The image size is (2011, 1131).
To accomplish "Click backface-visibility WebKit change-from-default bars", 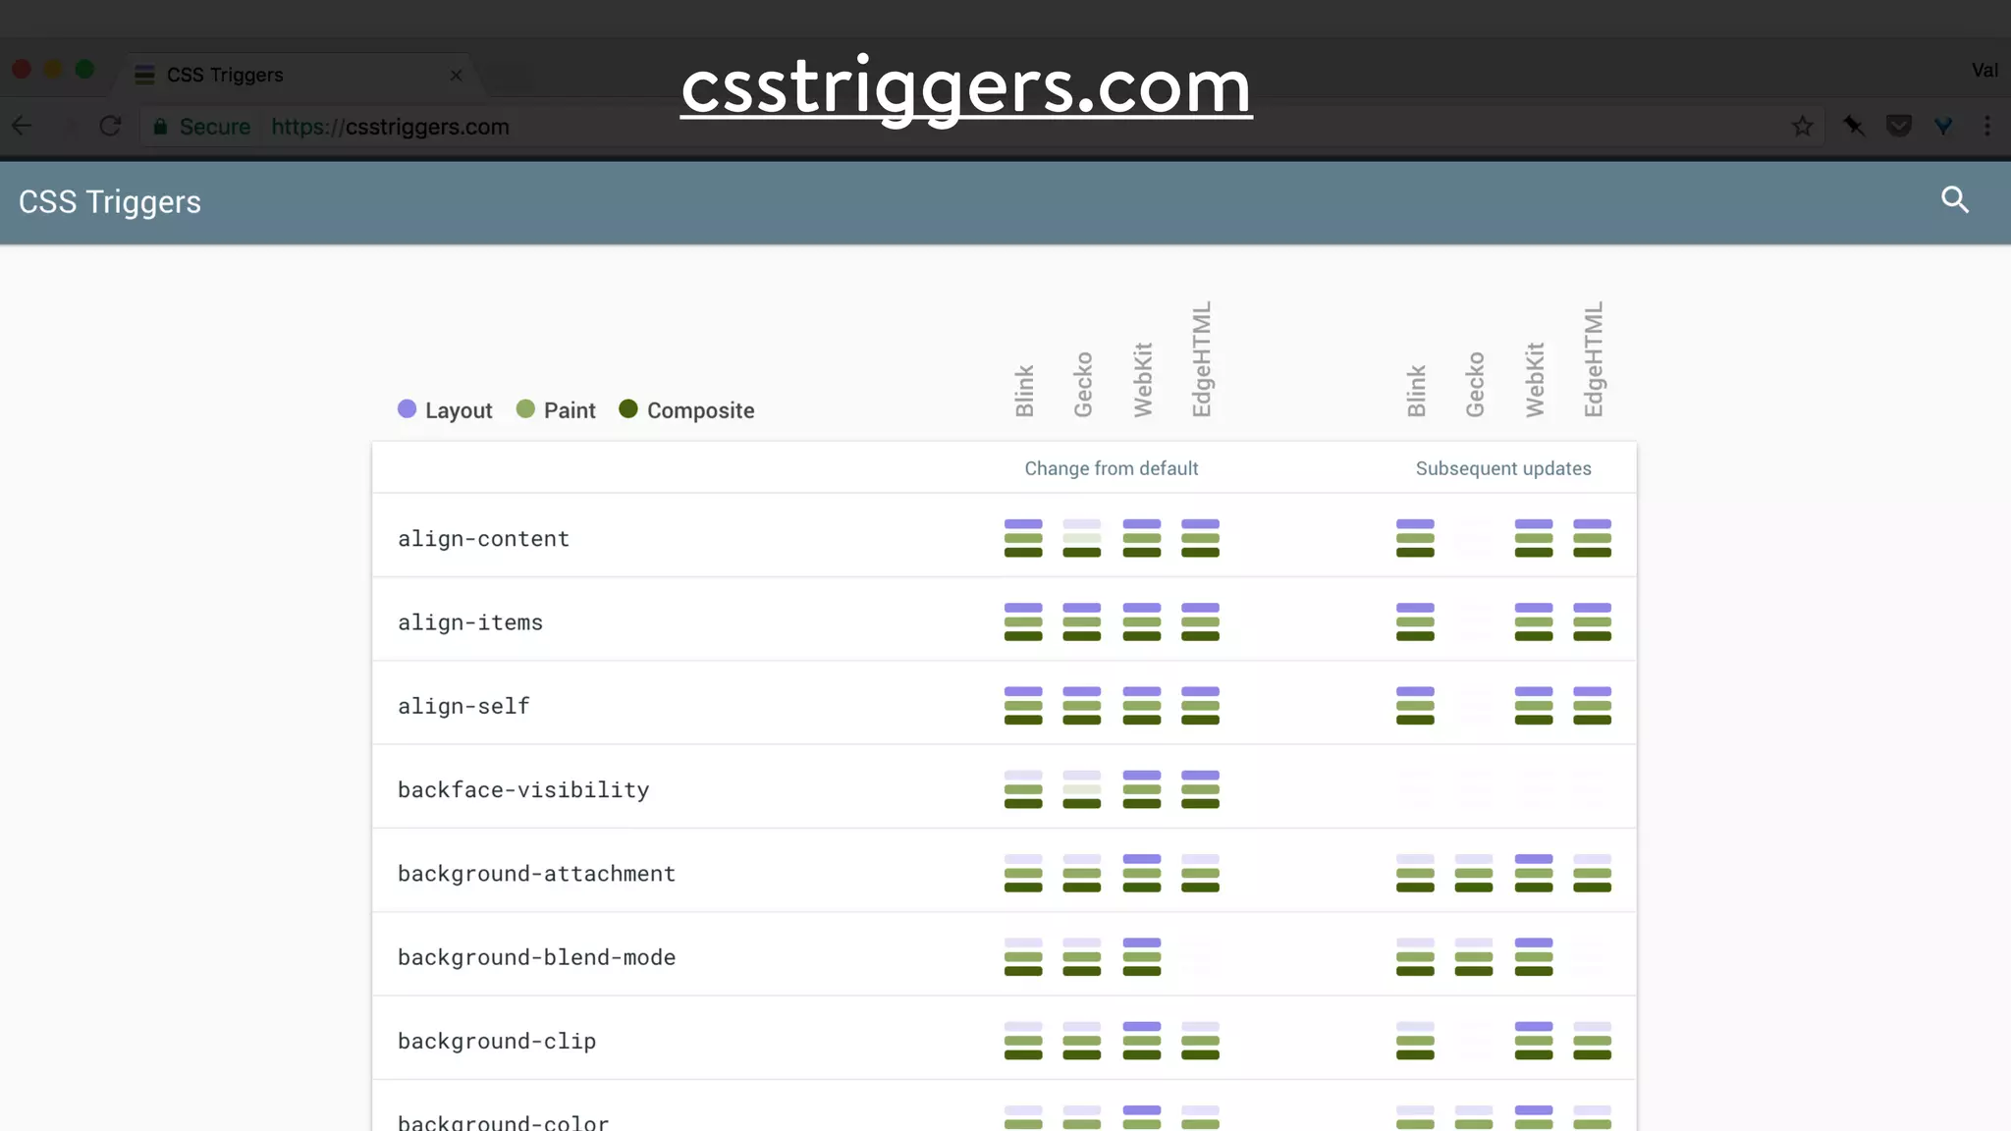I will point(1142,789).
